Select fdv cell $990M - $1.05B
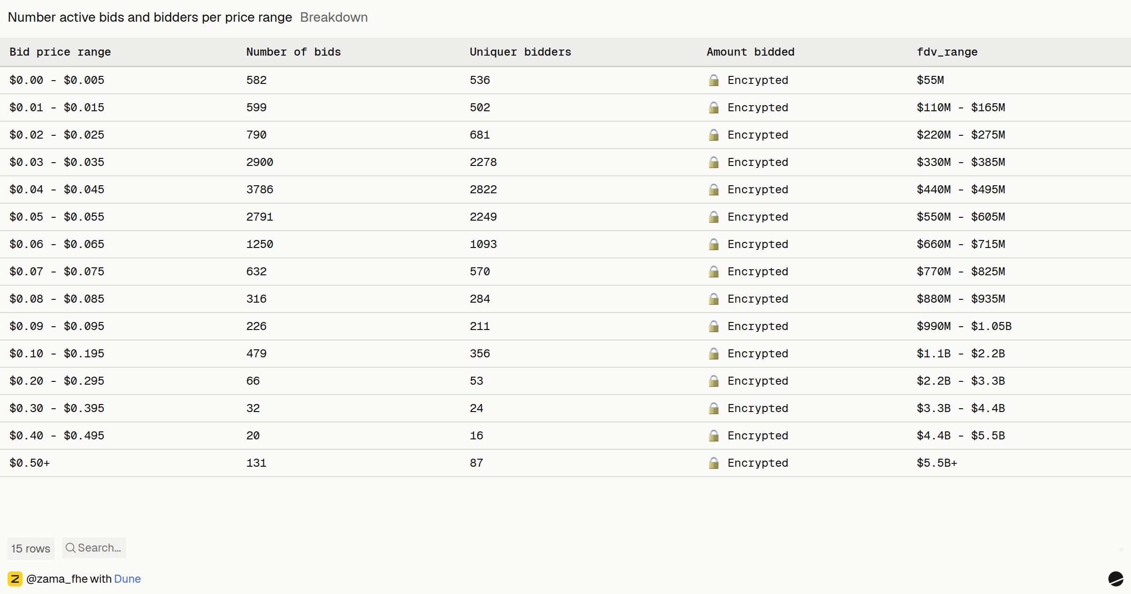Screen dimensions: 1131x594 point(964,326)
